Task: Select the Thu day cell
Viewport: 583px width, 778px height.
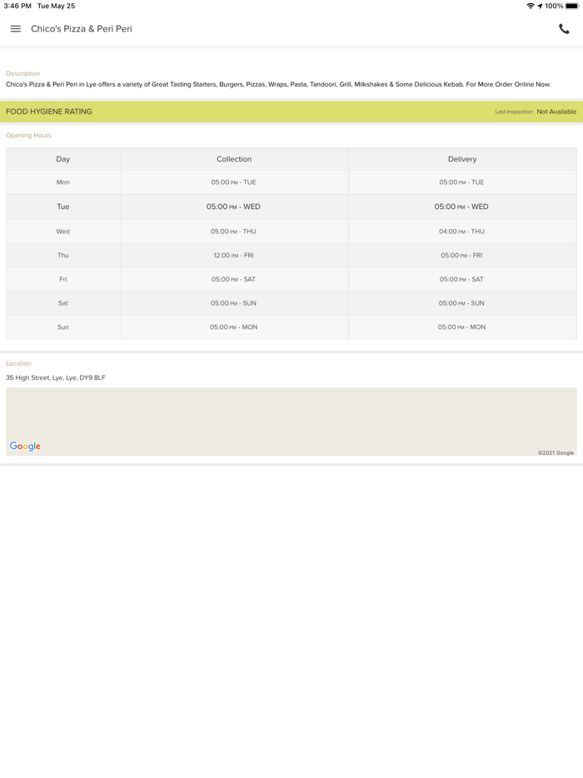Action: click(x=63, y=255)
